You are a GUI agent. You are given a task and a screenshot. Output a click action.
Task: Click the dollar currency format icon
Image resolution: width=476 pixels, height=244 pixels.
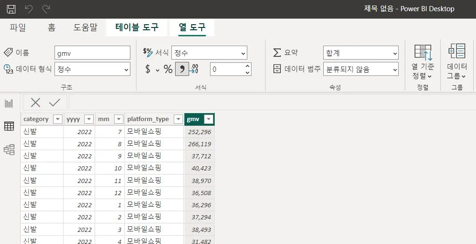[x=148, y=69]
